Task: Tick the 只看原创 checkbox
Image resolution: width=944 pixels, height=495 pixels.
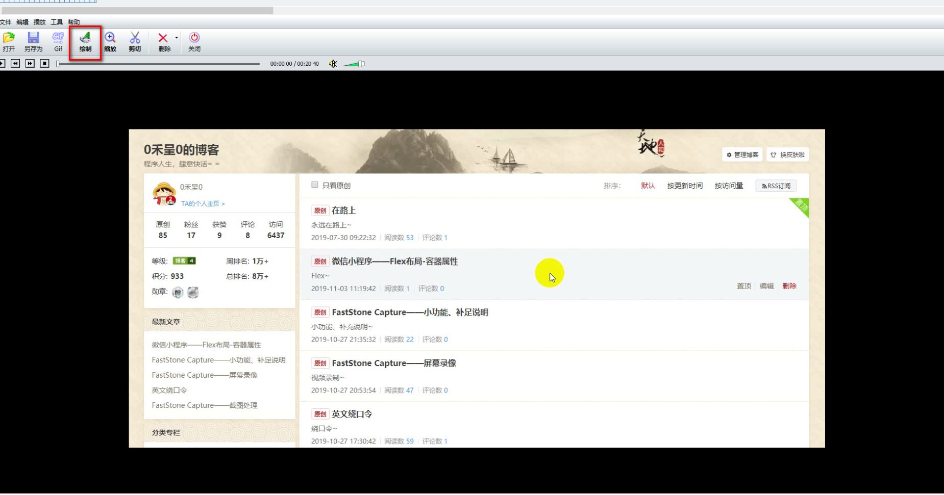Action: [x=315, y=185]
